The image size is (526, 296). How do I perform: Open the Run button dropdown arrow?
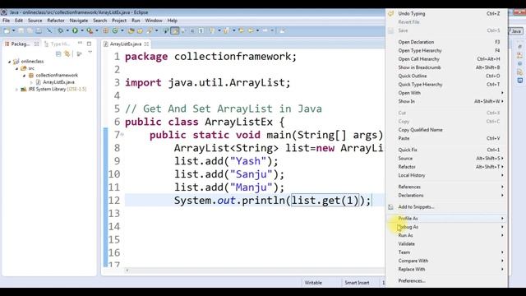82,30
